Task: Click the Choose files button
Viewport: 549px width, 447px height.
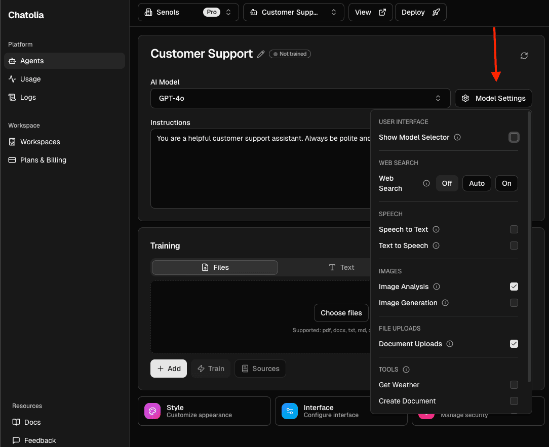Action: tap(341, 313)
